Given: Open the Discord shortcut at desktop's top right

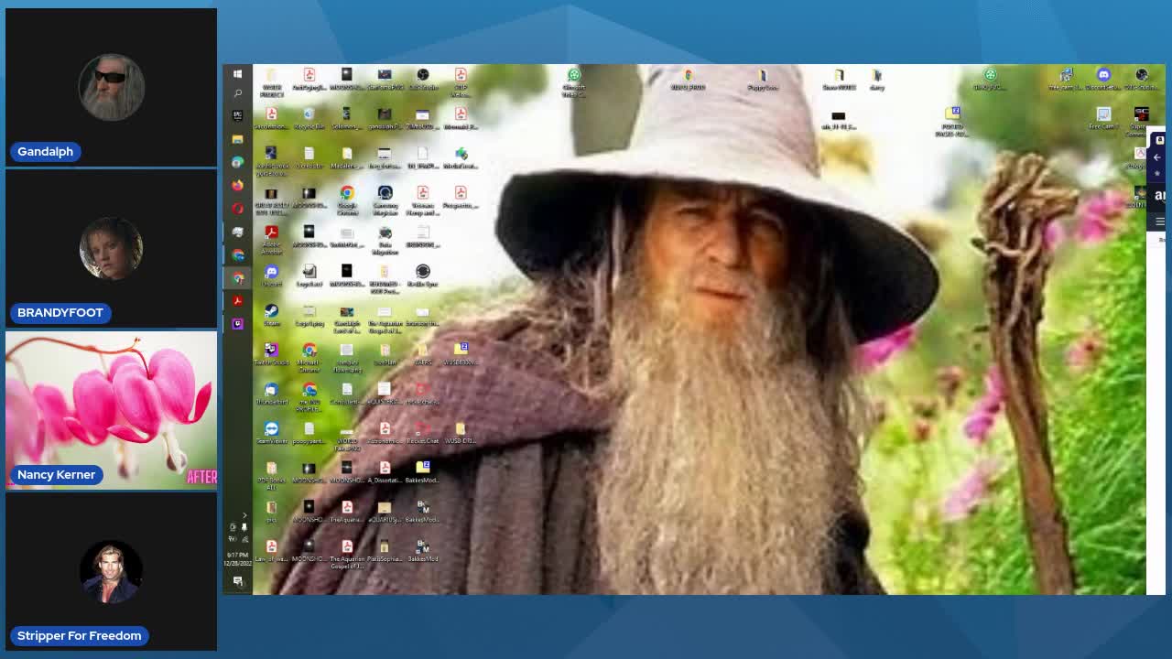Looking at the screenshot, I should 1103,80.
